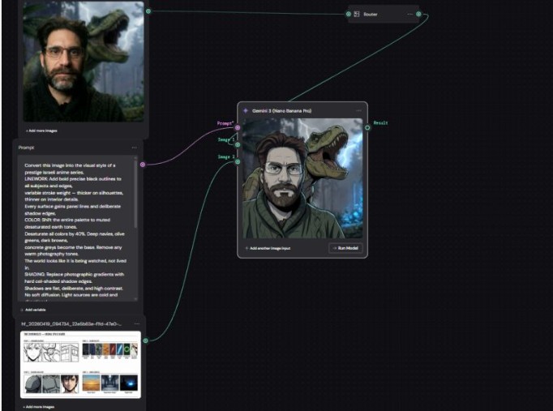The height and width of the screenshot is (411, 553).
Task: Click the Result label
Action: (x=380, y=122)
